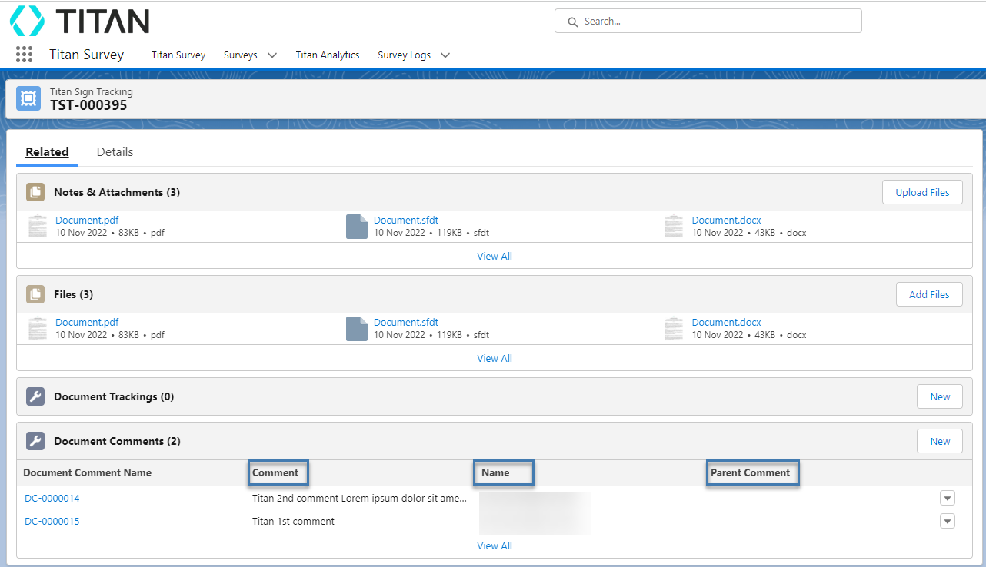Expand the Survey Logs menu chevron
This screenshot has height=567, width=986.
point(445,55)
